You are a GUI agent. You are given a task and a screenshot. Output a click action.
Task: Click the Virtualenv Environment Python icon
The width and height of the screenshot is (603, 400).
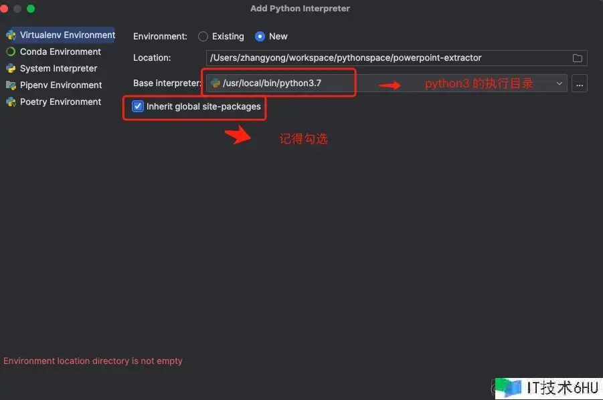(x=11, y=35)
